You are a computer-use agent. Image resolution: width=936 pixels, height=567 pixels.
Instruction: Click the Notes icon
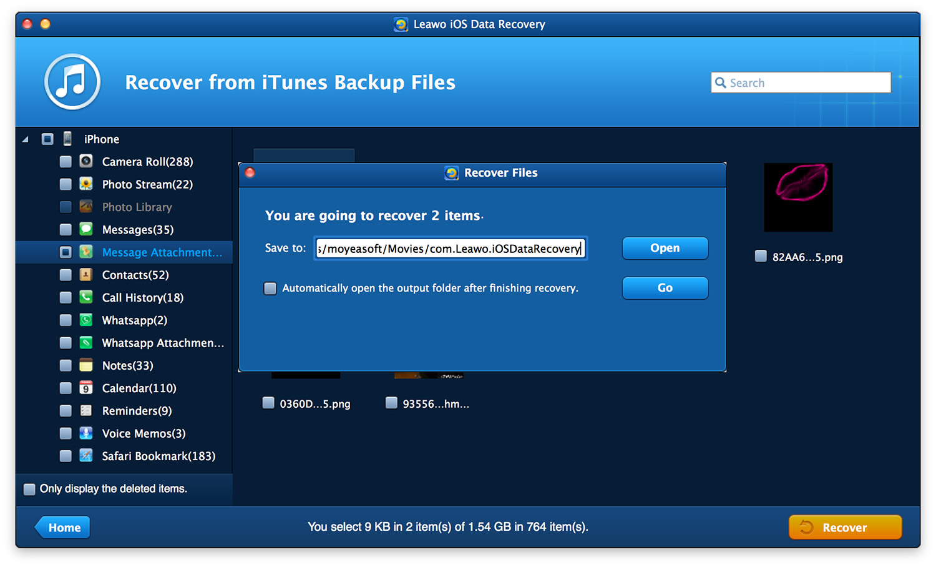tap(86, 365)
